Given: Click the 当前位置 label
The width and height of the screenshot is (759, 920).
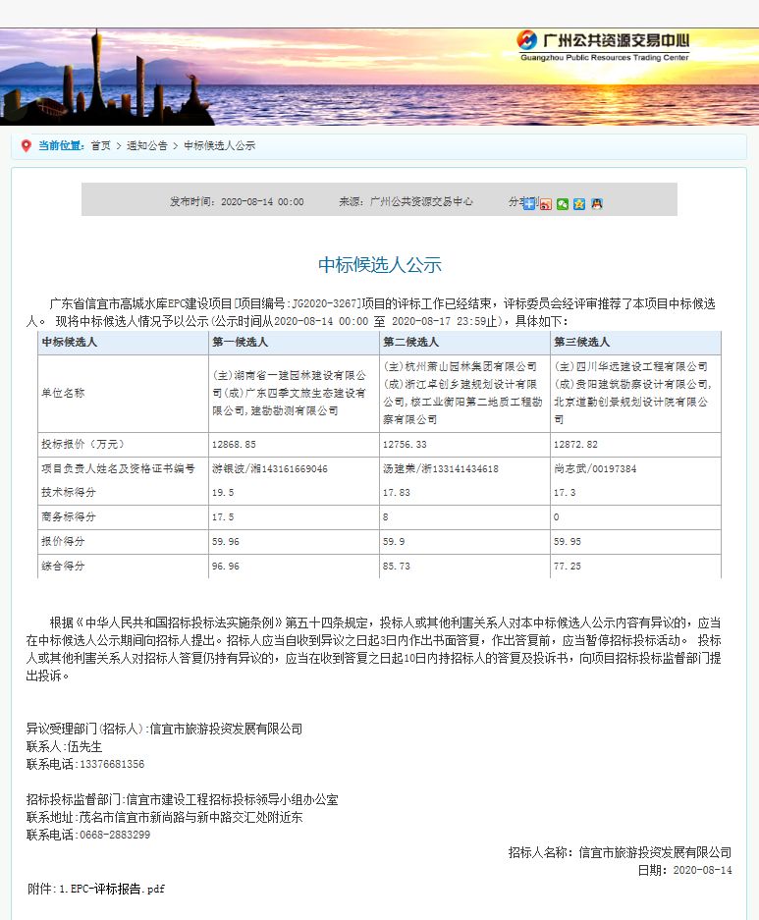Looking at the screenshot, I should pos(60,145).
